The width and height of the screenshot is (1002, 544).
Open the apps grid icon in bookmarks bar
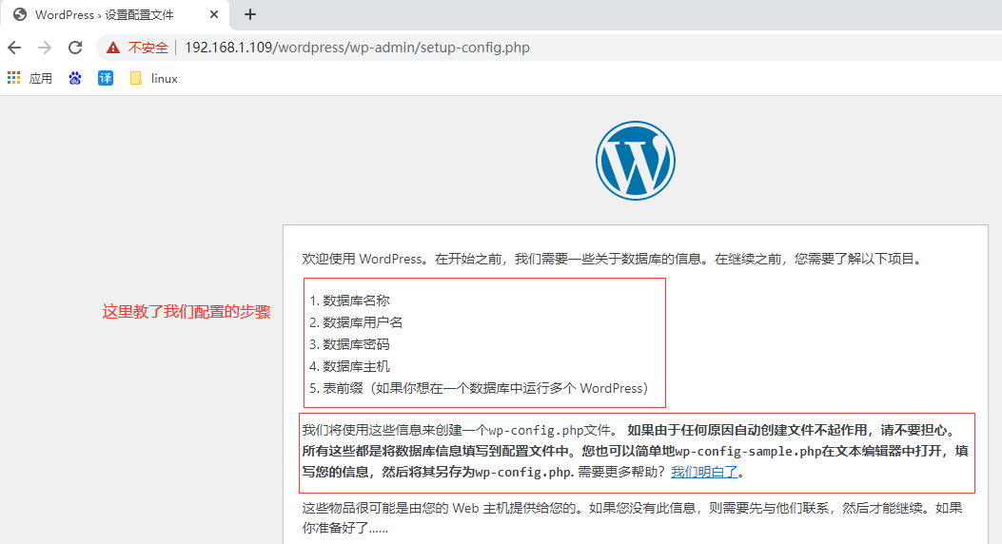pyautogui.click(x=13, y=78)
